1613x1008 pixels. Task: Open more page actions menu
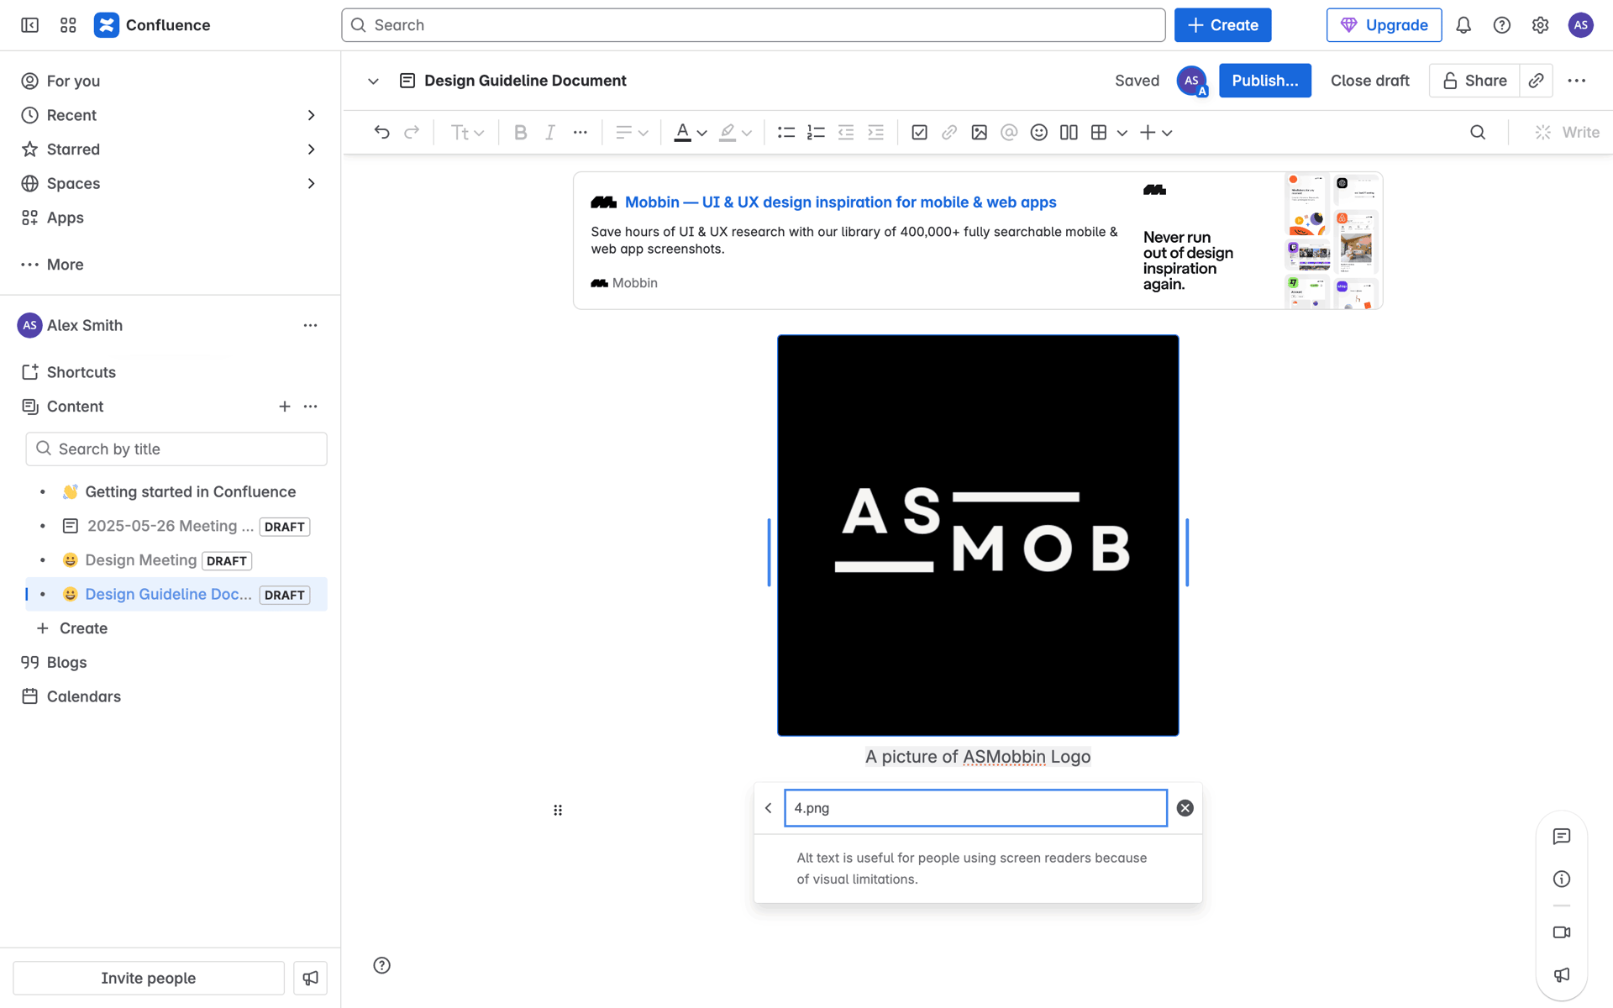tap(1576, 81)
